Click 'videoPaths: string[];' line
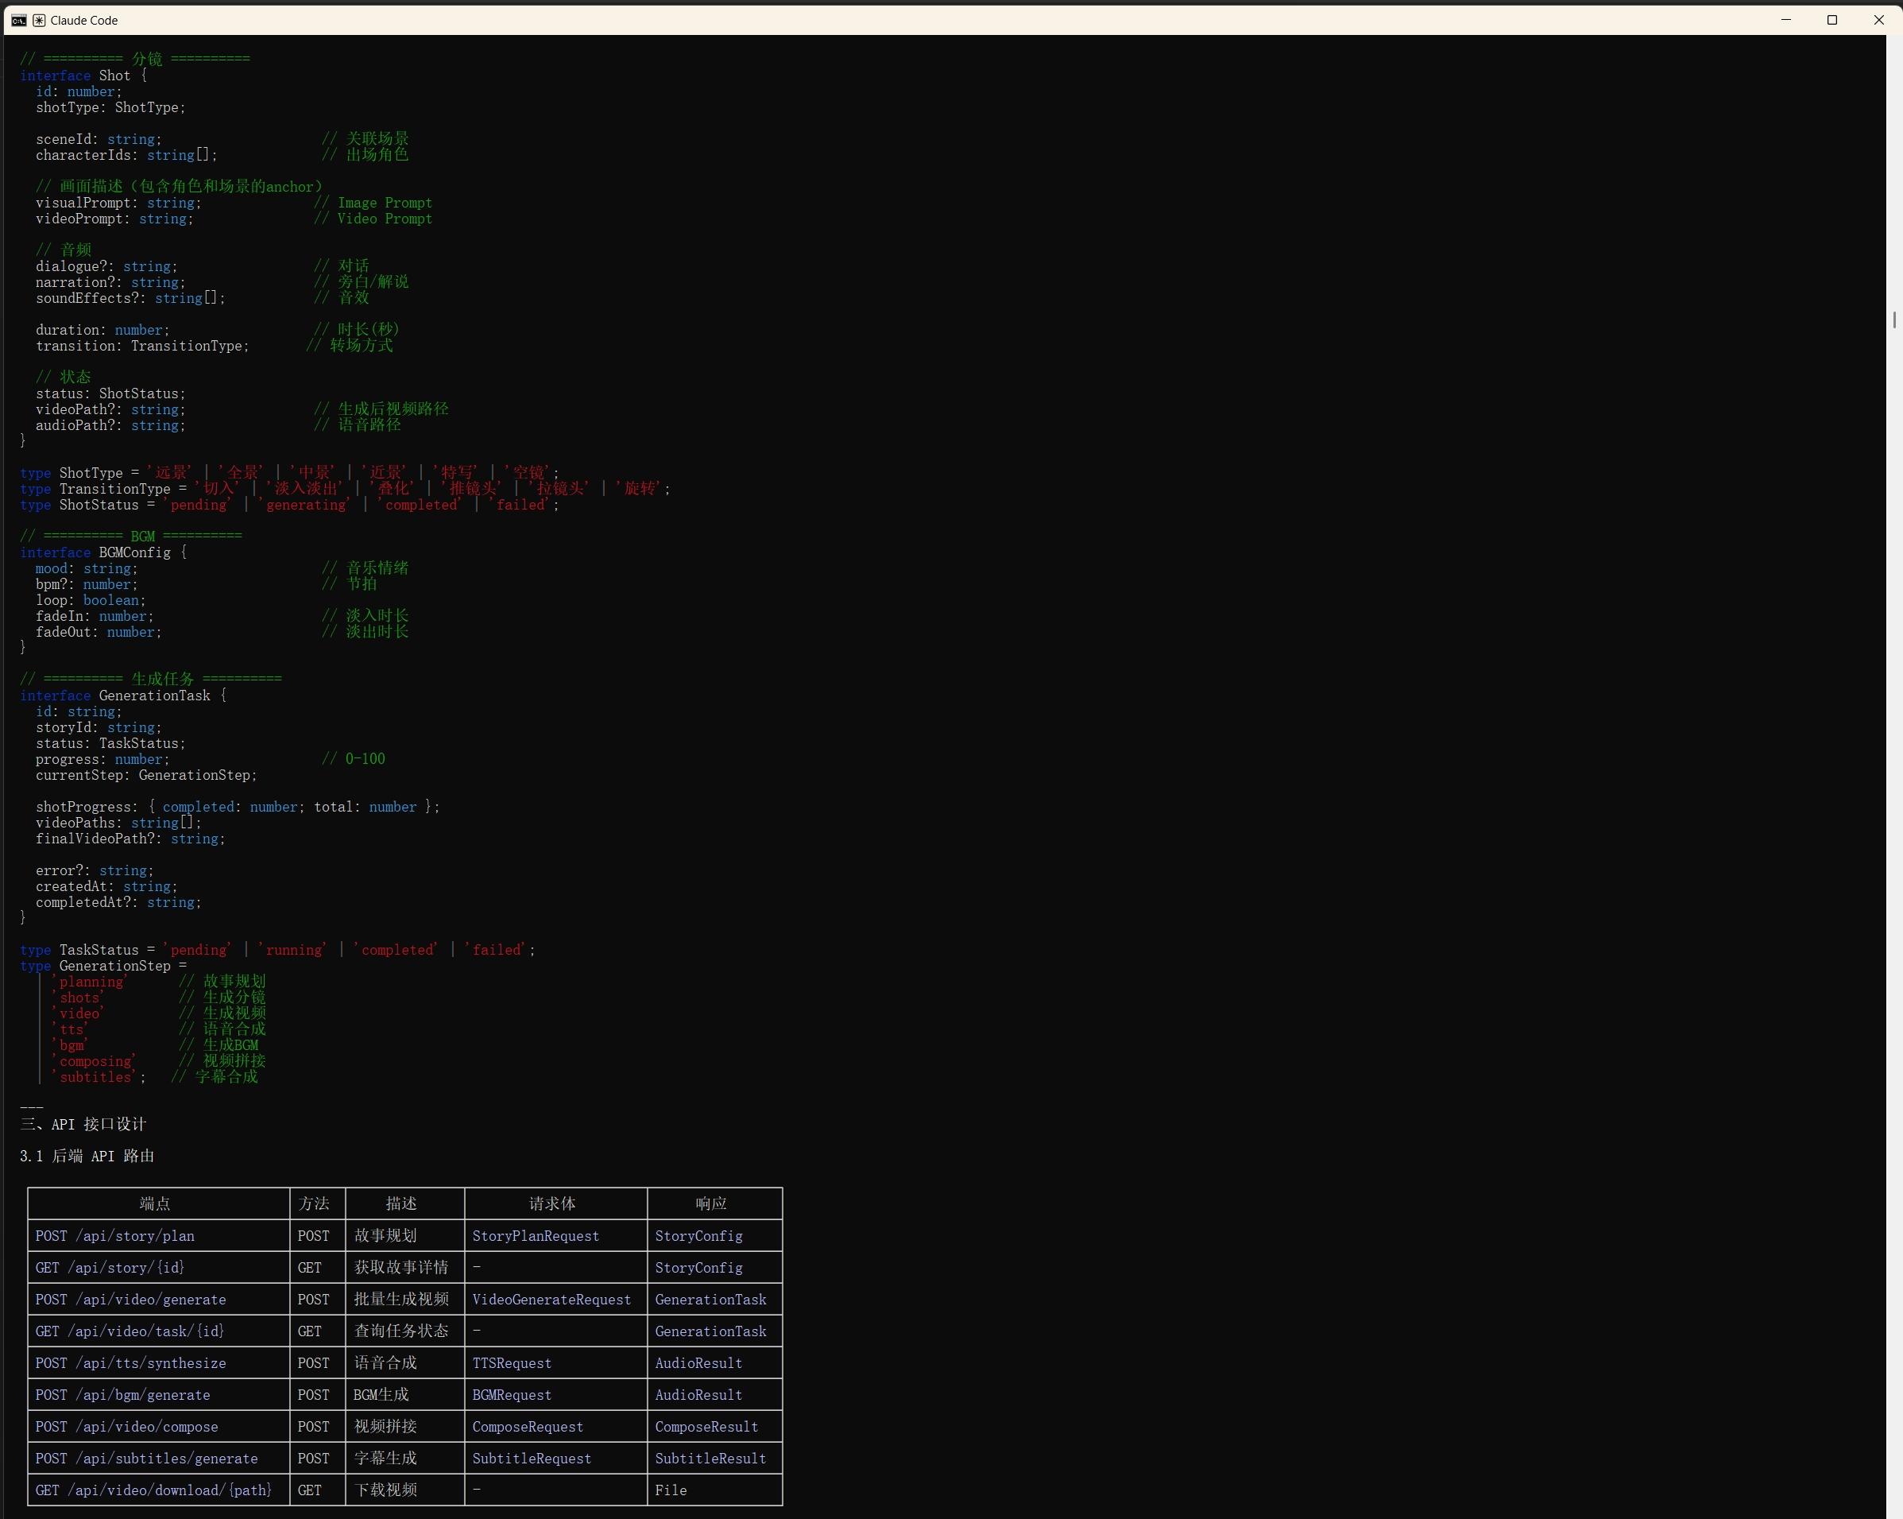The image size is (1903, 1519). tap(118, 823)
